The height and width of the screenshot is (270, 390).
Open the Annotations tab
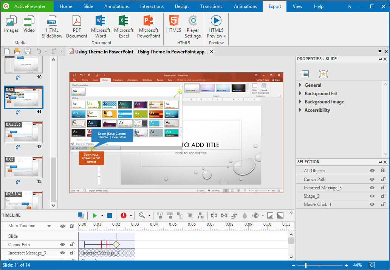(117, 6)
